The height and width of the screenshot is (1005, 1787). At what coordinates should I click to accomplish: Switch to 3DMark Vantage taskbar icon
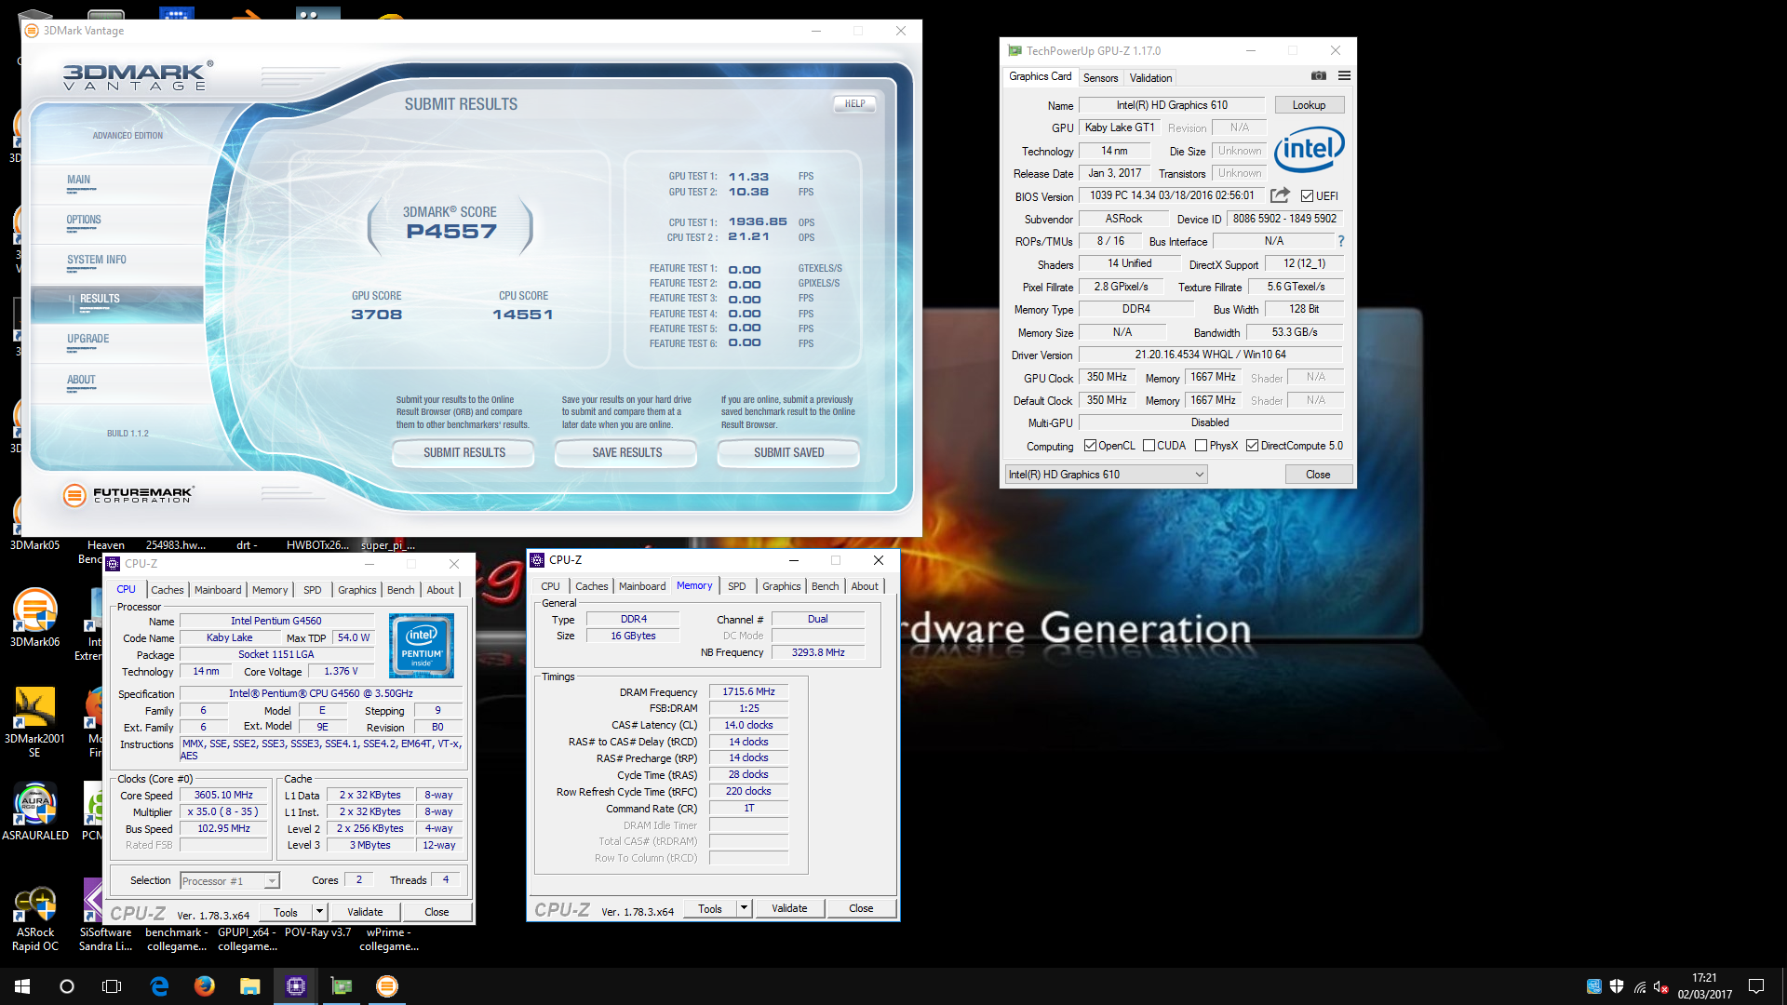point(387,986)
